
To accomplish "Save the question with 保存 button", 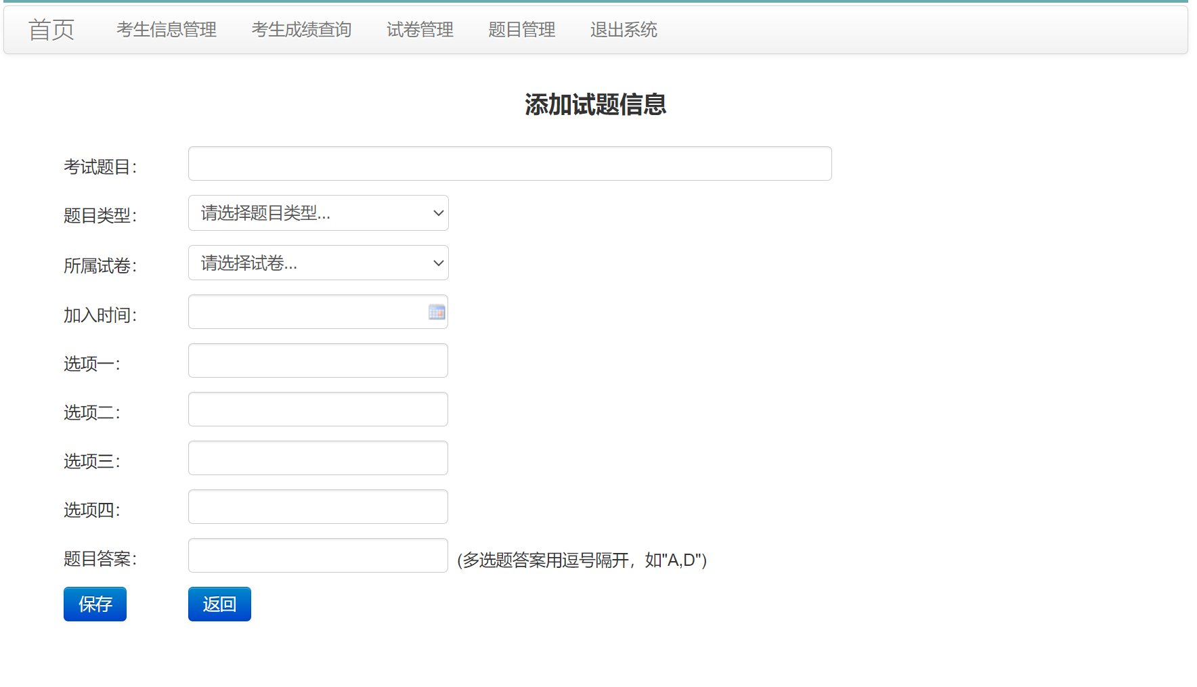I will point(95,604).
